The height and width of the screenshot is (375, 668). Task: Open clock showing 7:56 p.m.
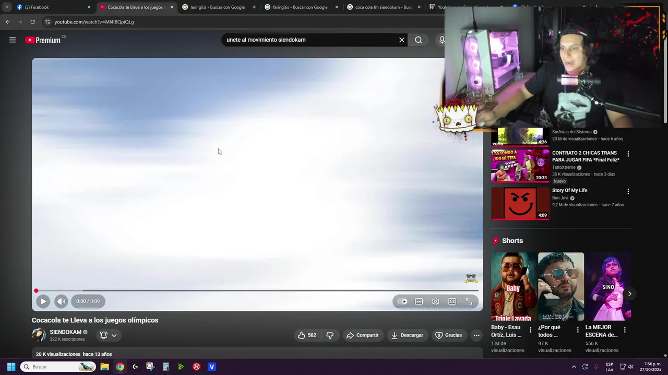(x=650, y=367)
